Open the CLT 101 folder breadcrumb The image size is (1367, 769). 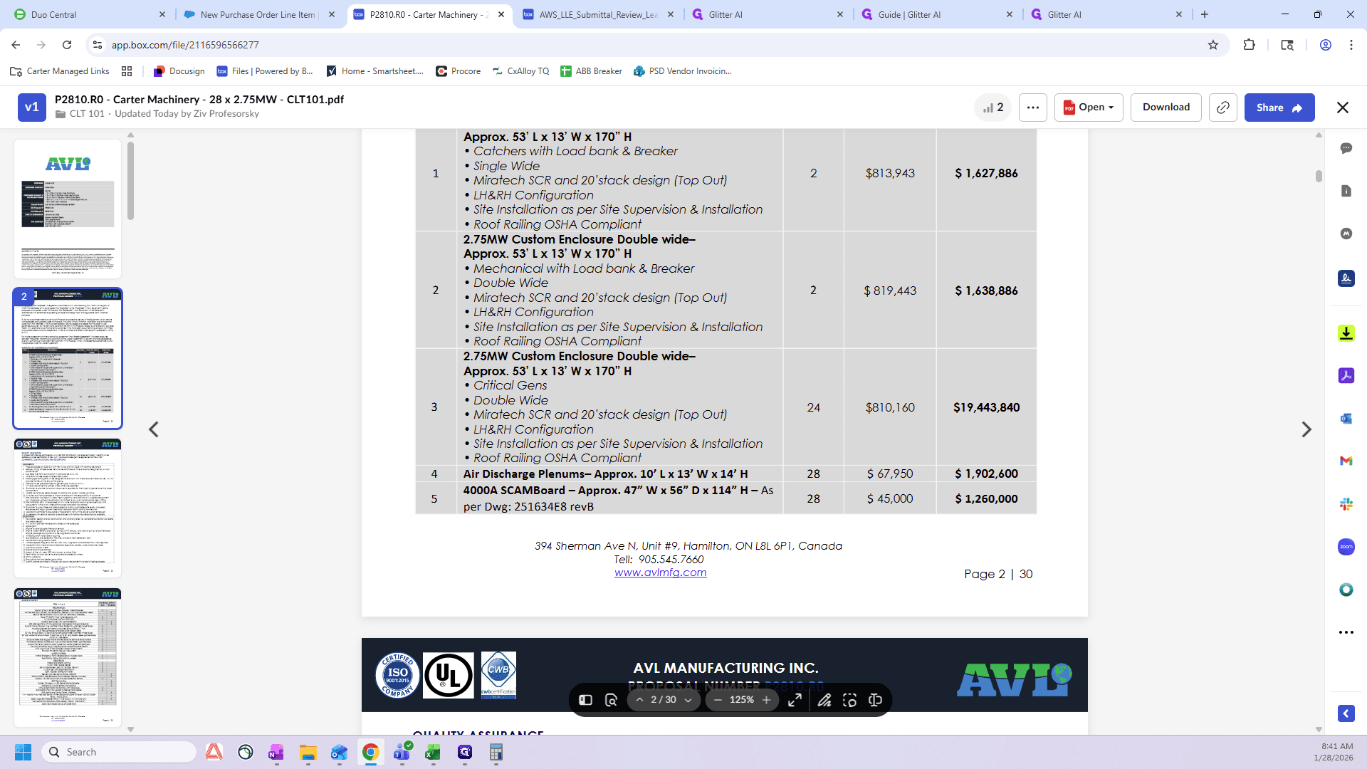(x=87, y=114)
